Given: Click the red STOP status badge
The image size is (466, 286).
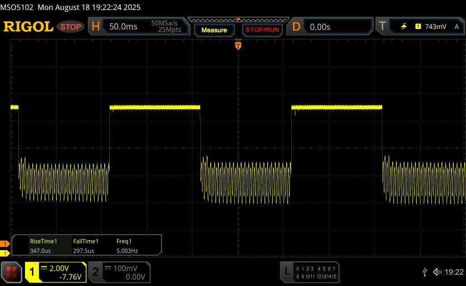Looking at the screenshot, I should click(71, 27).
